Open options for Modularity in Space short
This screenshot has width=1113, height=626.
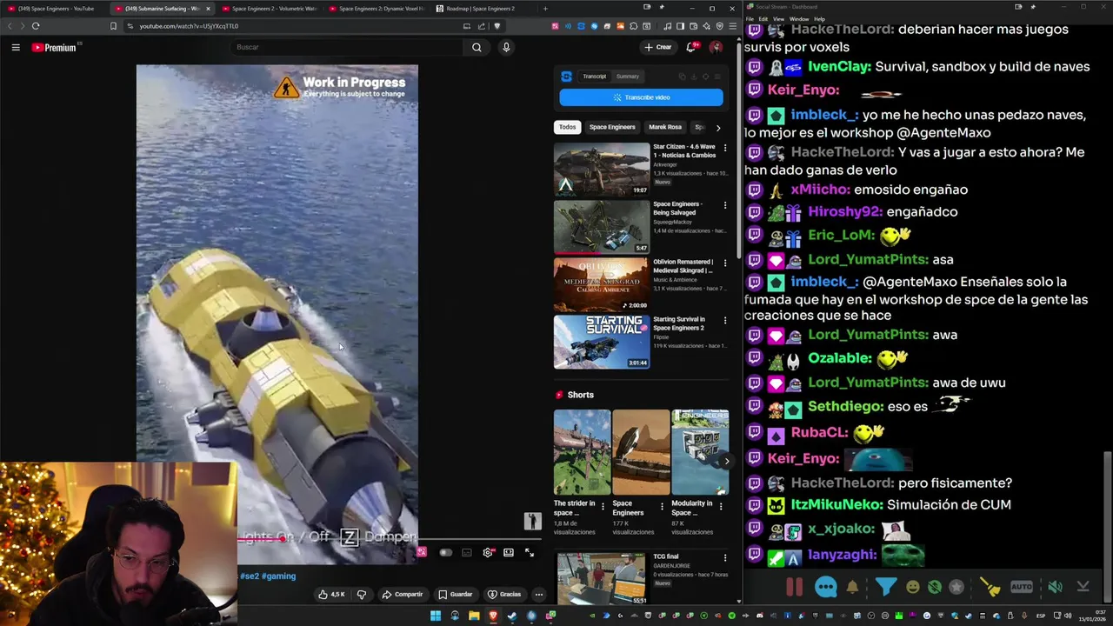point(721,506)
